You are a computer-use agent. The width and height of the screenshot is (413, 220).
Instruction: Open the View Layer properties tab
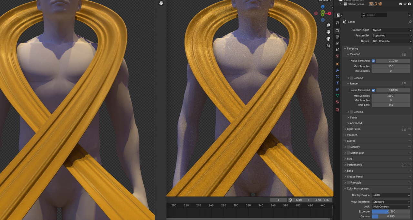coord(337,43)
